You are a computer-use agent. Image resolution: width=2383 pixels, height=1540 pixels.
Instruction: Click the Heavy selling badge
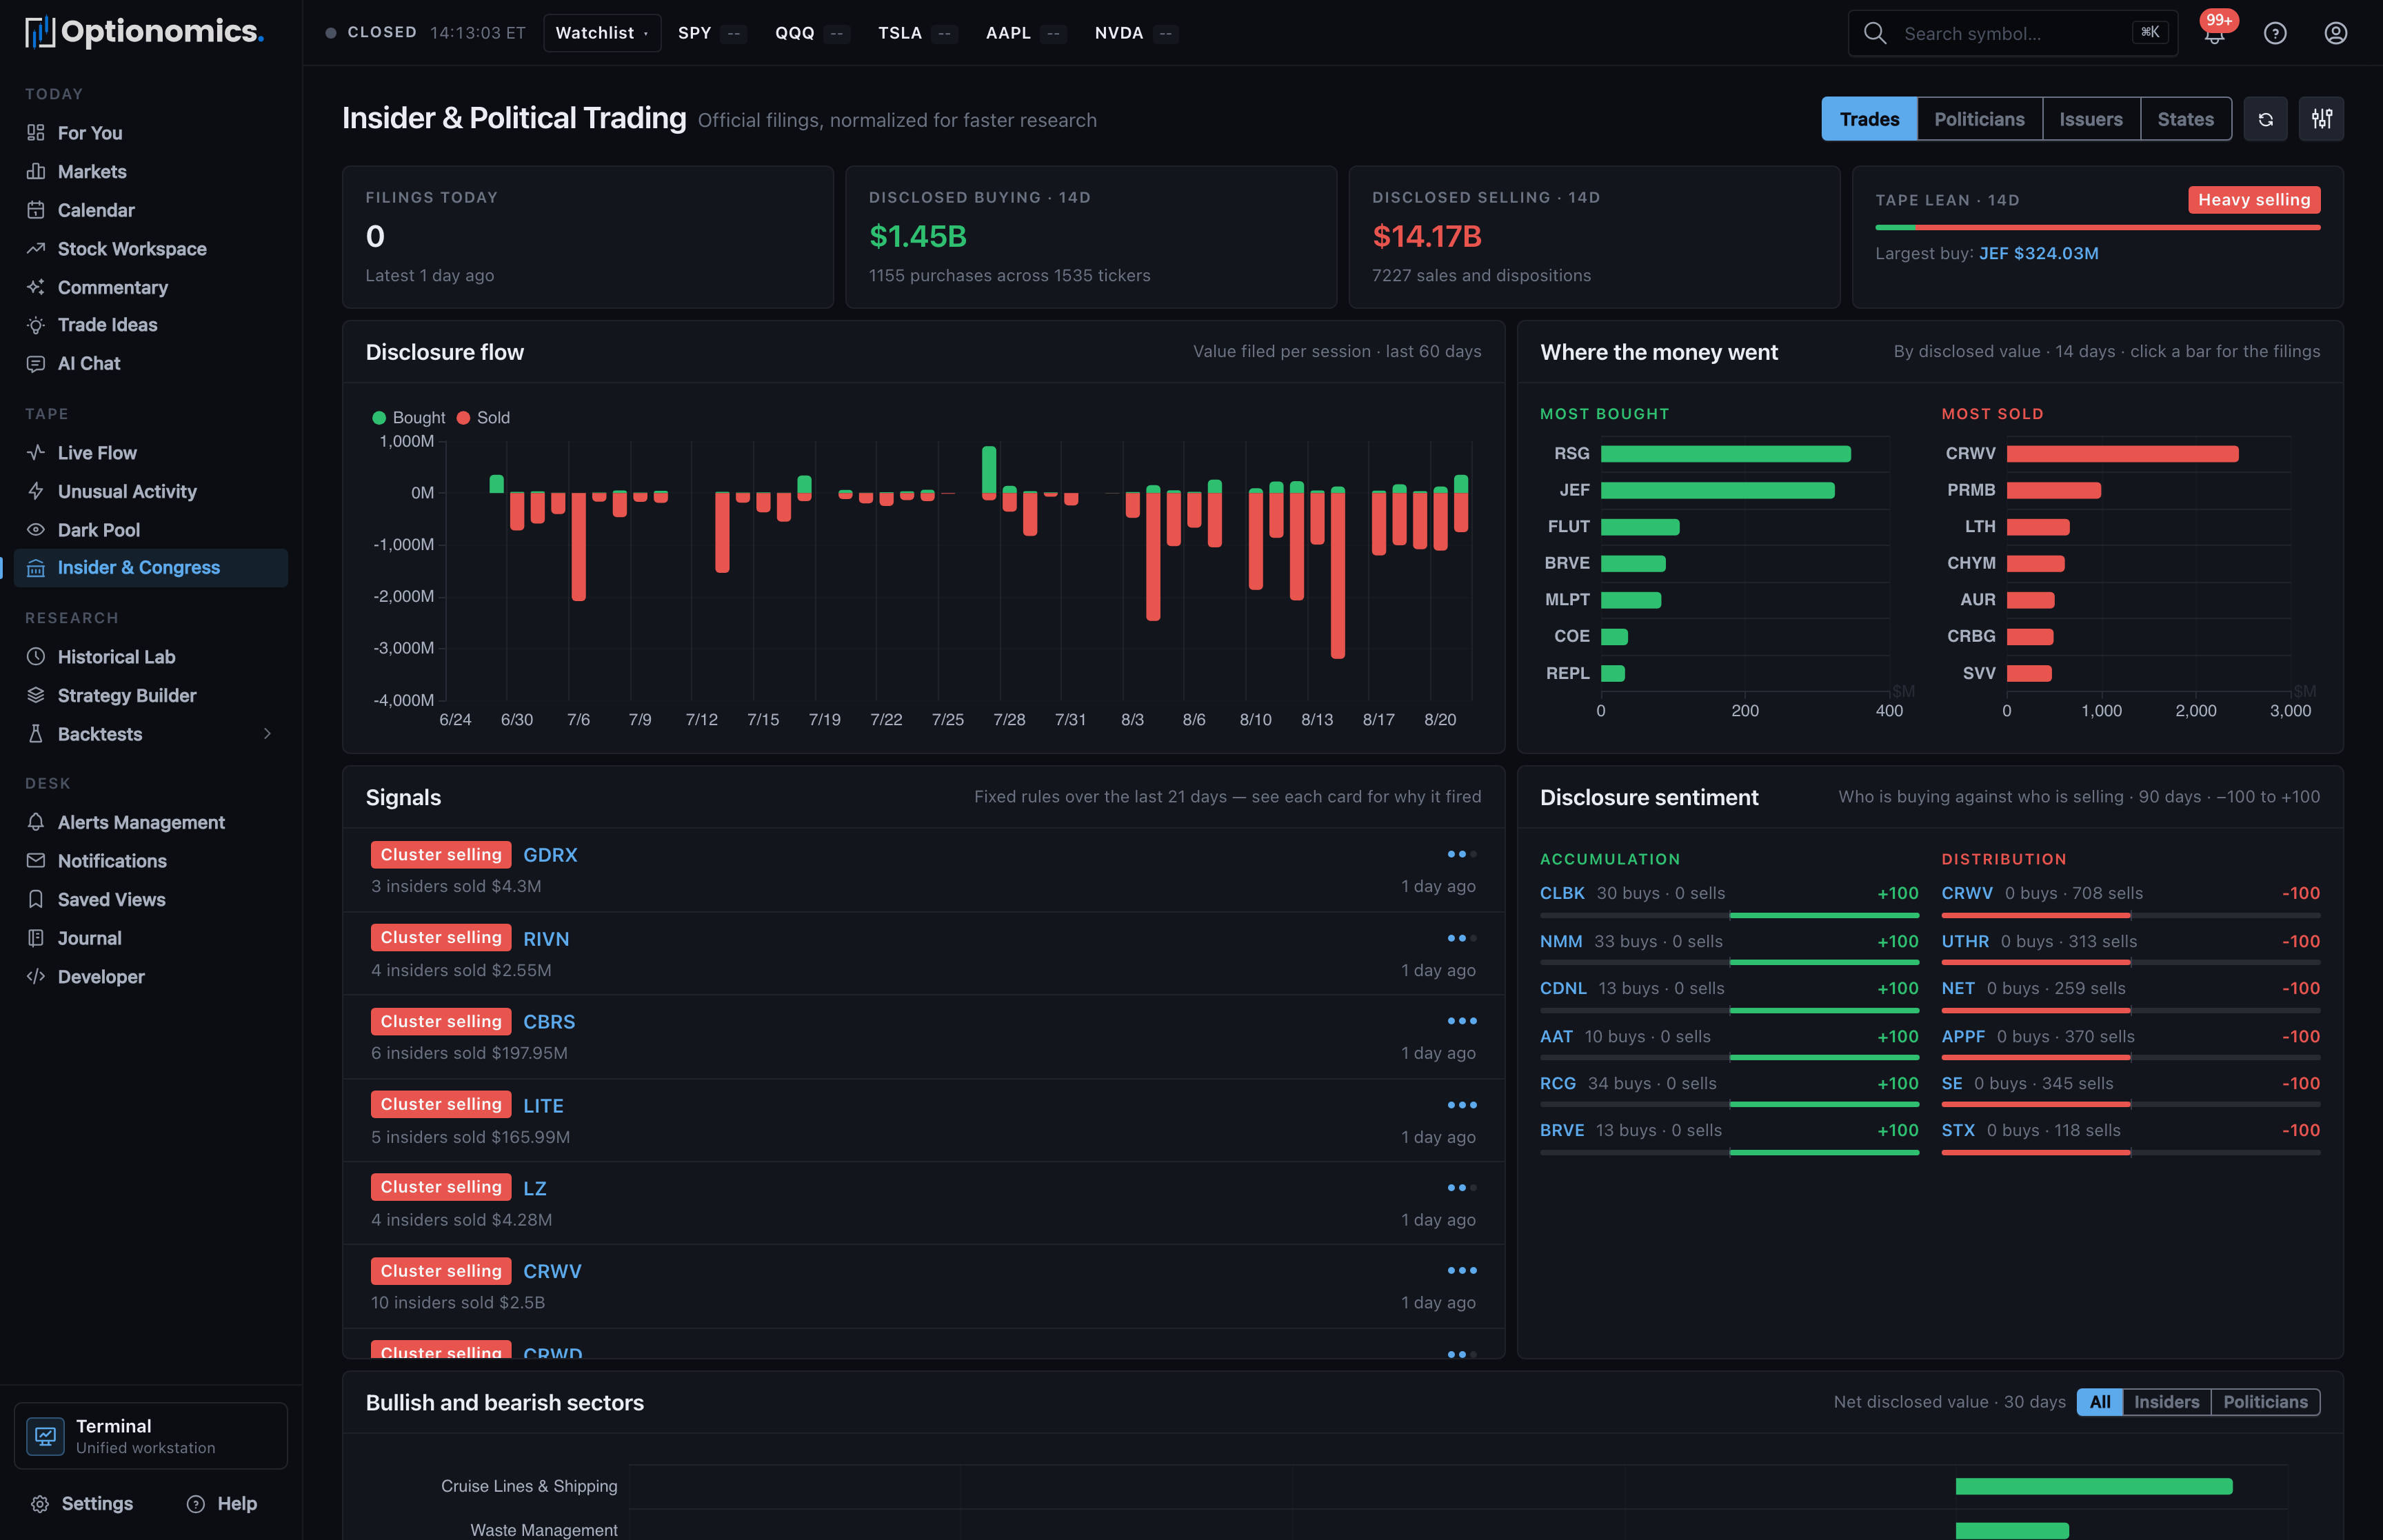2254,200
